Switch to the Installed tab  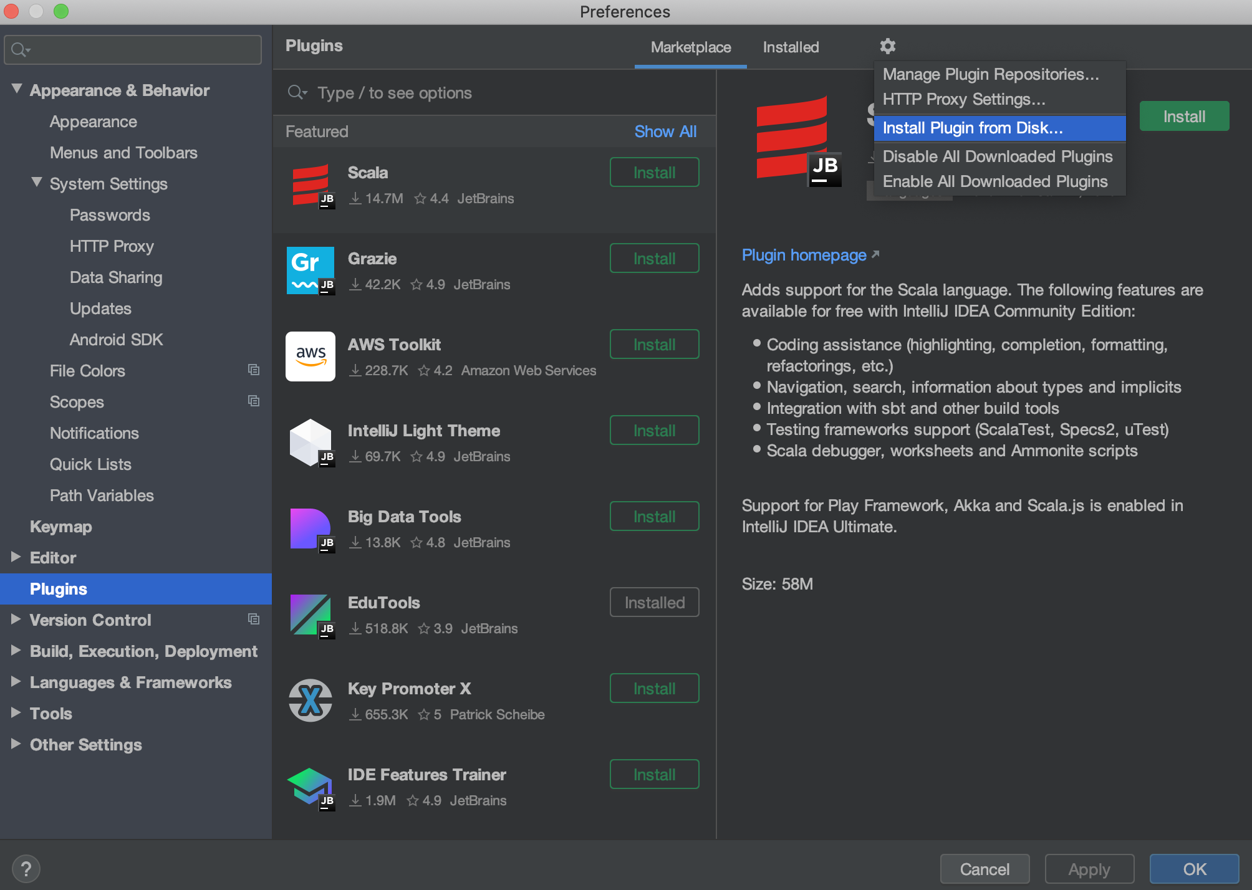791,47
